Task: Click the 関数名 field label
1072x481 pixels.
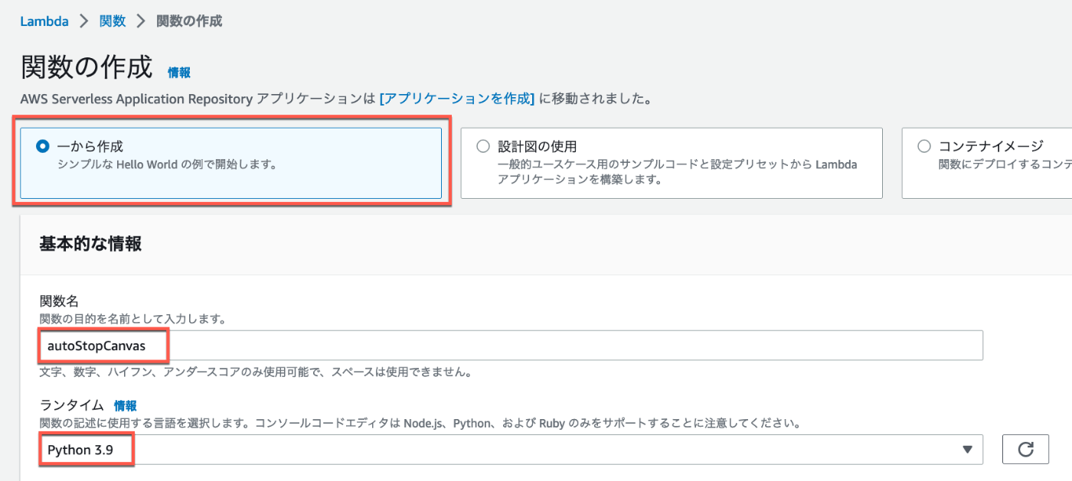Action: click(x=59, y=301)
